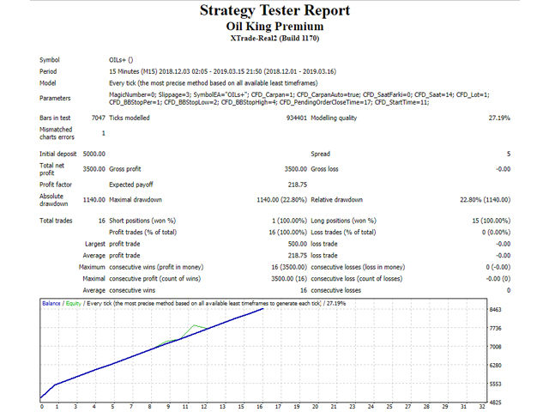Click the Gross loss label
The width and height of the screenshot is (549, 412).
click(324, 169)
